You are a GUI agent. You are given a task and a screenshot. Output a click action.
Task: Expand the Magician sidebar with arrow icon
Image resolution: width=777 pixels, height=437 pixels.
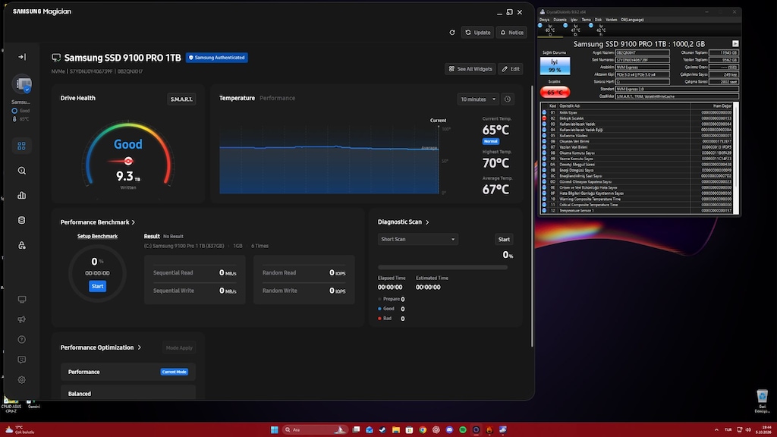tap(22, 57)
